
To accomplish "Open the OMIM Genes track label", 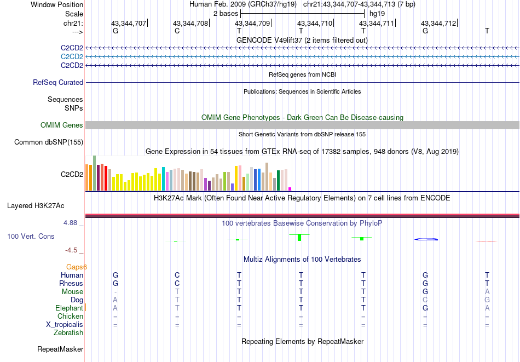I will click(x=62, y=125).
